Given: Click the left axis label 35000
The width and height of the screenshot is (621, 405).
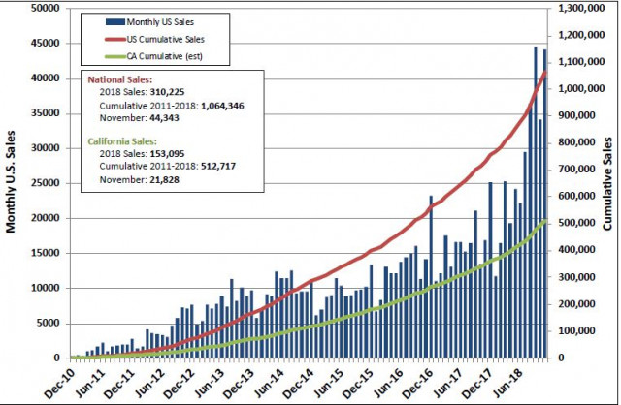Looking at the screenshot, I should click(x=46, y=113).
